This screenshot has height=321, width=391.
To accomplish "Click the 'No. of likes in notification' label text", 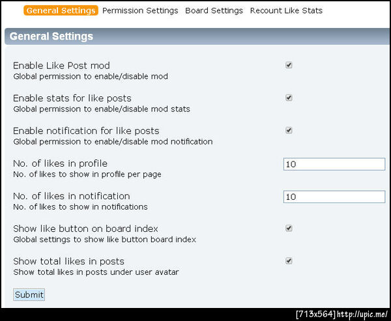I will click(x=71, y=196).
